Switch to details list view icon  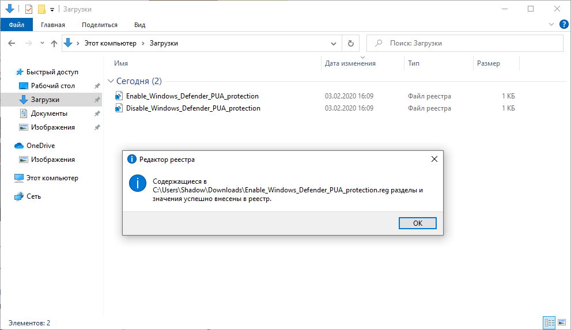coord(549,323)
